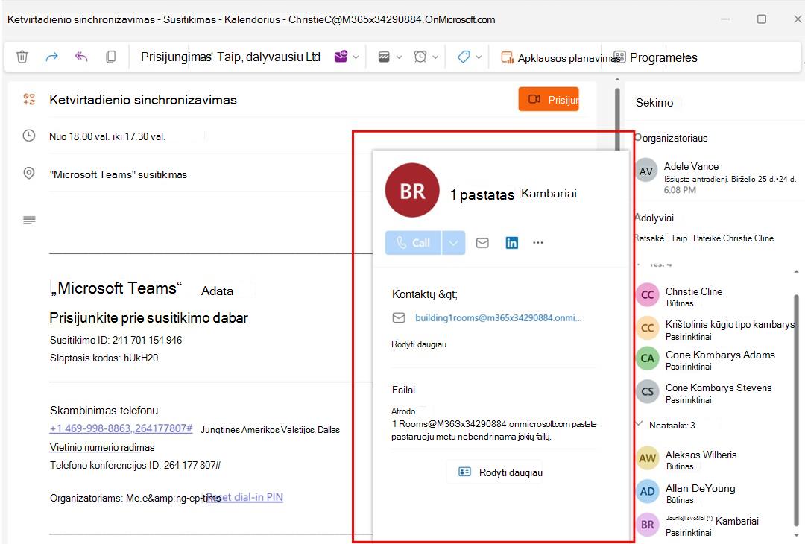Image resolution: width=805 pixels, height=544 pixels.
Task: Click the 'Reset dial-in PIN' link
Action: click(x=245, y=497)
